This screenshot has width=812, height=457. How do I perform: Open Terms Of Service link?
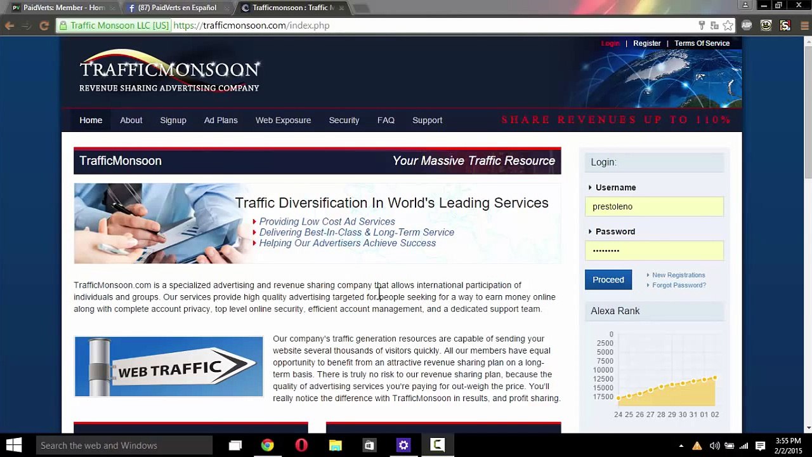pos(702,43)
